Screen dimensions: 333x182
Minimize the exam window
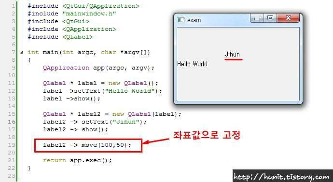tap(257, 18)
